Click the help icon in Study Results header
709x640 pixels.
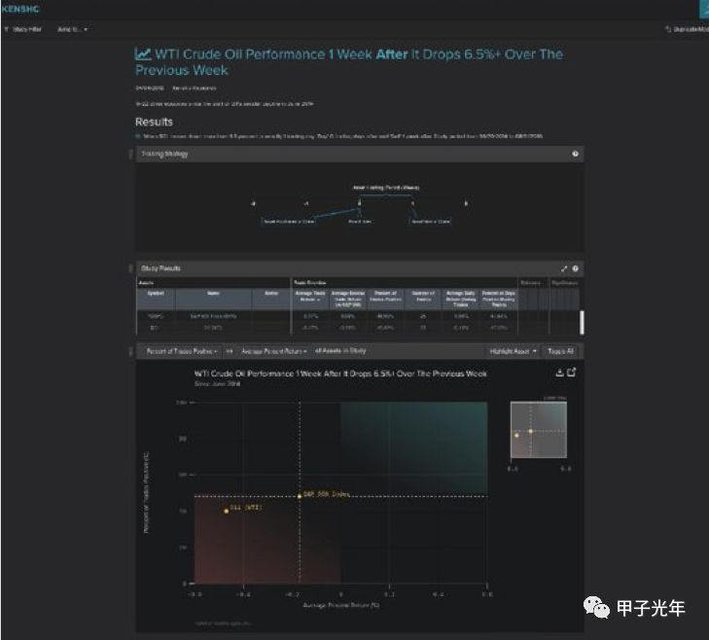tap(575, 268)
